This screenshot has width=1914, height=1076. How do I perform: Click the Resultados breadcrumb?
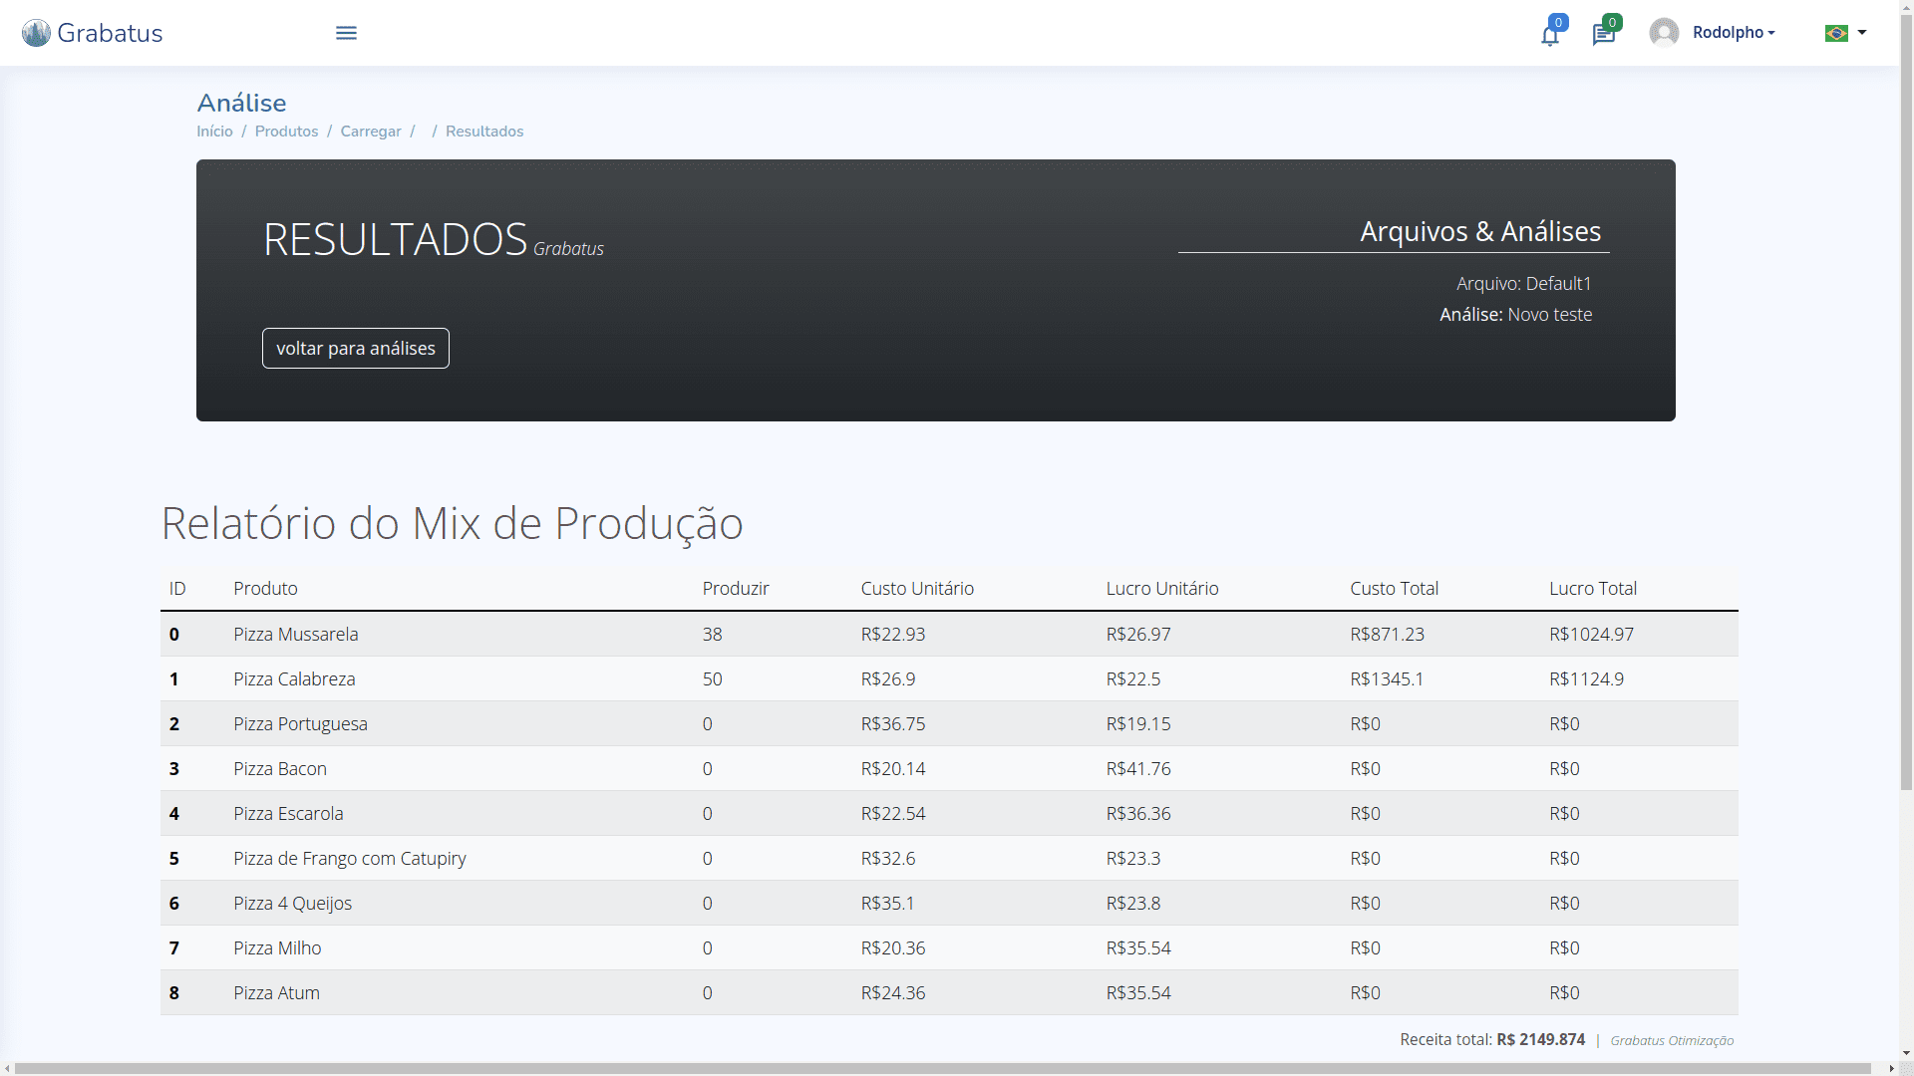pos(484,132)
